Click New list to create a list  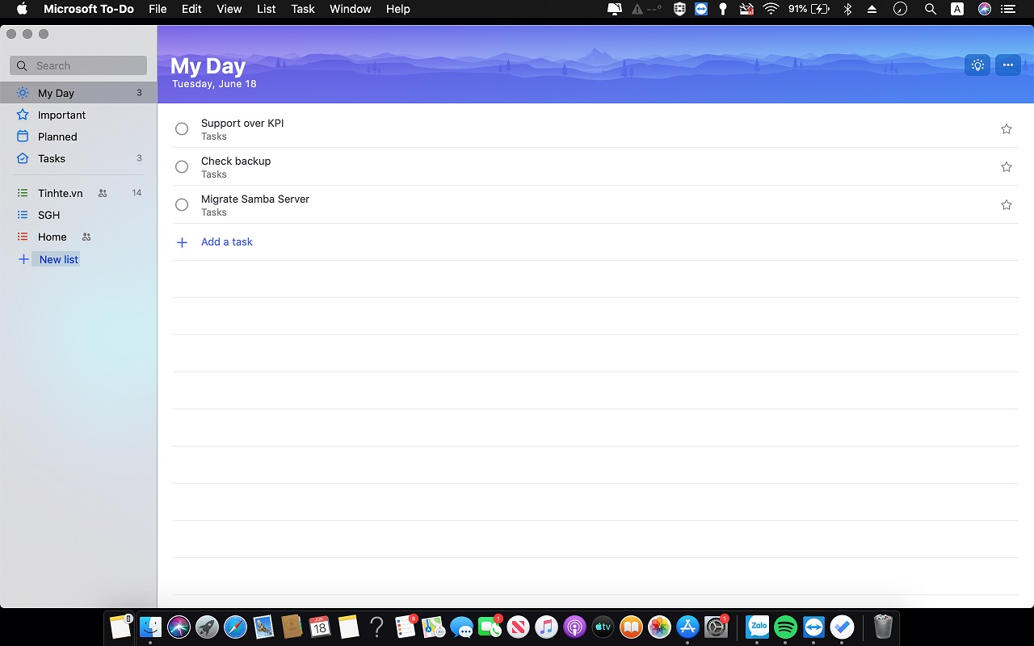[x=59, y=259]
